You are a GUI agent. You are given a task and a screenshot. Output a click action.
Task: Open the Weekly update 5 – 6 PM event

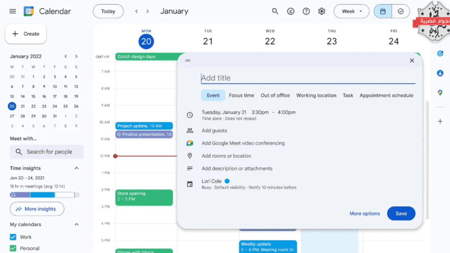point(268,247)
